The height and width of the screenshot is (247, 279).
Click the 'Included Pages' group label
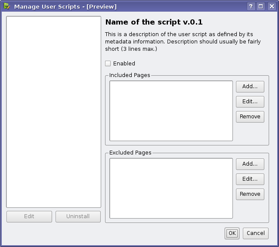coord(130,75)
